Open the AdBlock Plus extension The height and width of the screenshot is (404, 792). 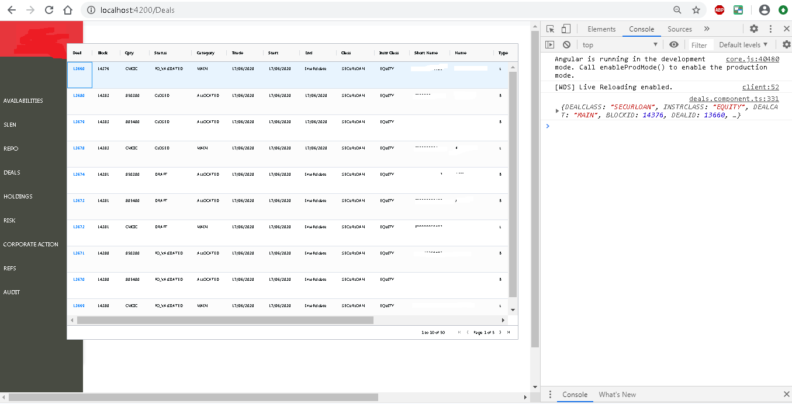click(720, 10)
